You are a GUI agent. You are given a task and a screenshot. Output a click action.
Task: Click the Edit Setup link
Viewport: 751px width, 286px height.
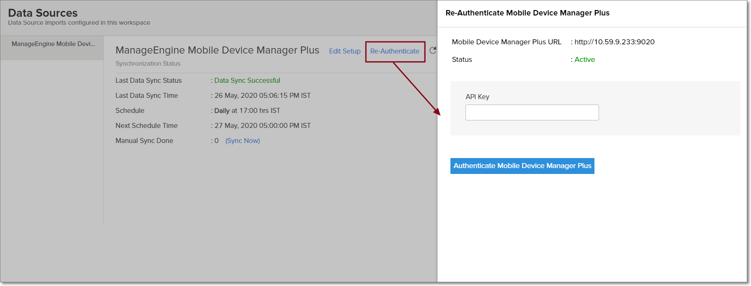pos(345,51)
